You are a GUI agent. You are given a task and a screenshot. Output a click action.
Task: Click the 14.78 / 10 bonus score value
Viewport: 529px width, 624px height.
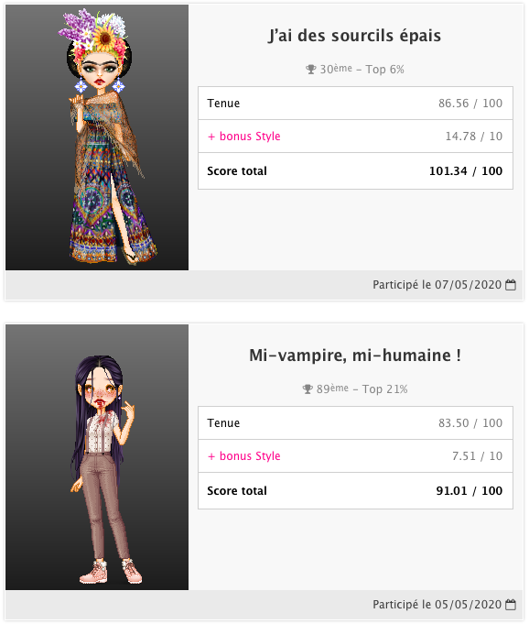click(x=474, y=137)
